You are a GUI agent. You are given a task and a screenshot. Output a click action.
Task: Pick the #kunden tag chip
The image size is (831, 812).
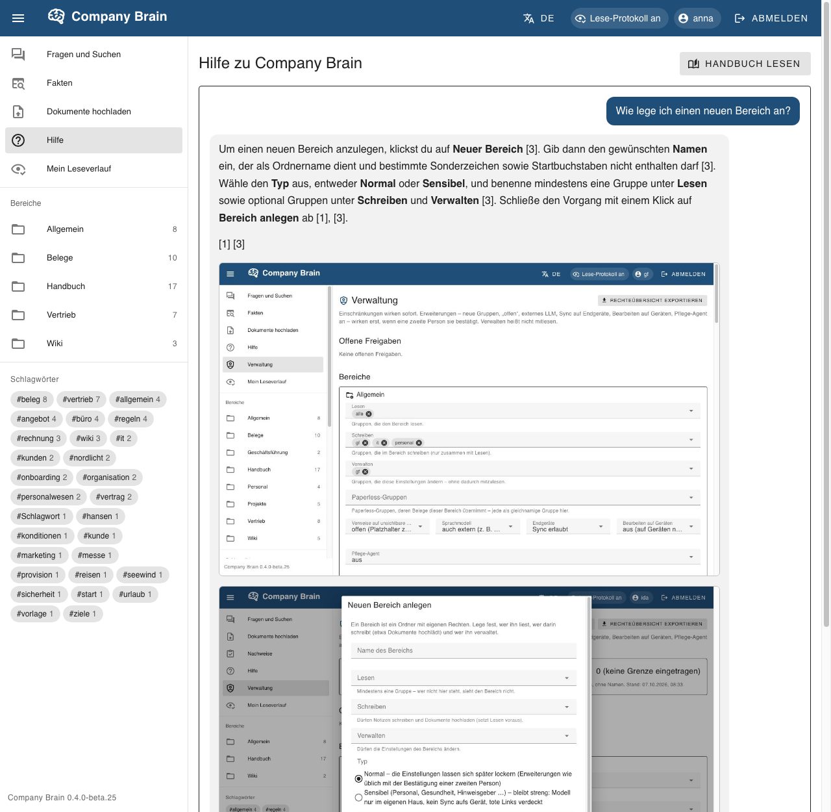point(35,458)
